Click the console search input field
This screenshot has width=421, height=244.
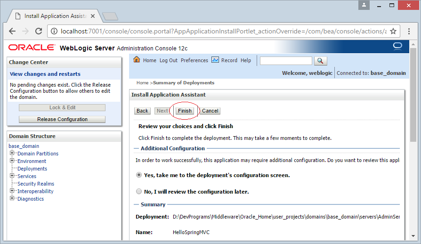286,61
